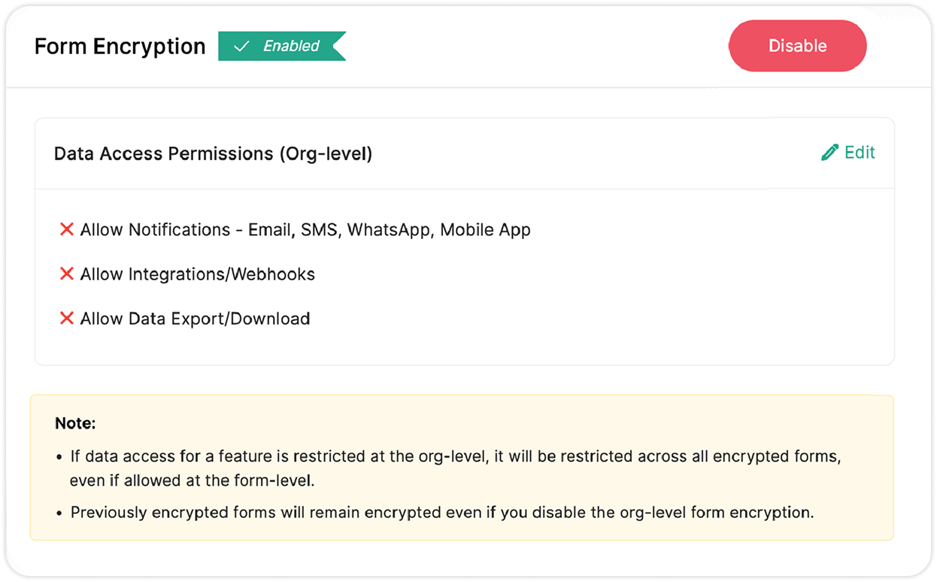This screenshot has width=937, height=582.
Task: Click the Data Access Permissions (Org-level) title
Action: click(x=213, y=153)
